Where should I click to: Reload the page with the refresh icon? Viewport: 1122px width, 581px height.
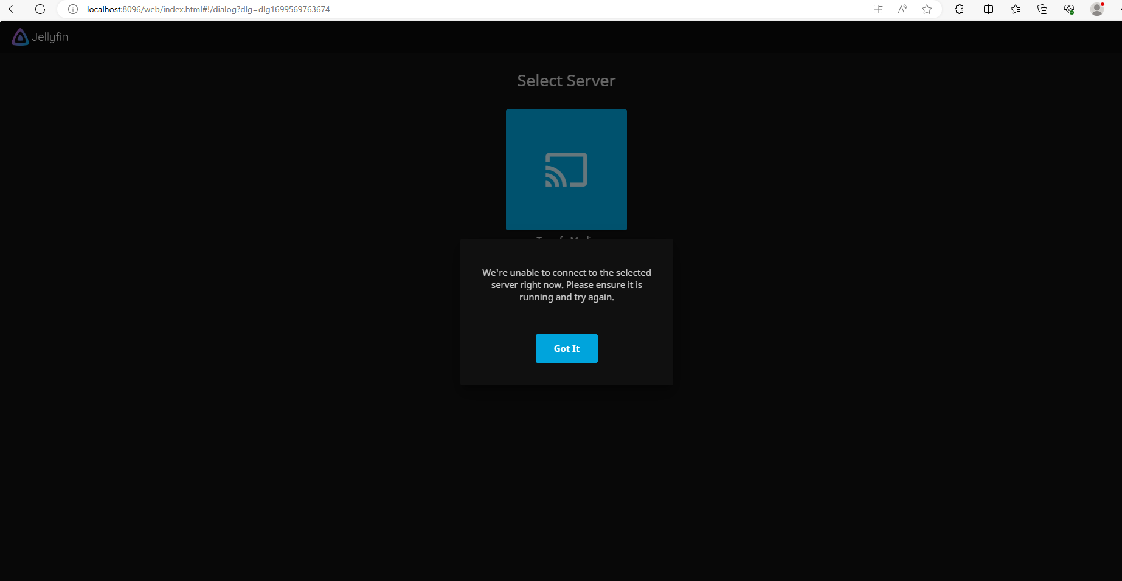40,9
